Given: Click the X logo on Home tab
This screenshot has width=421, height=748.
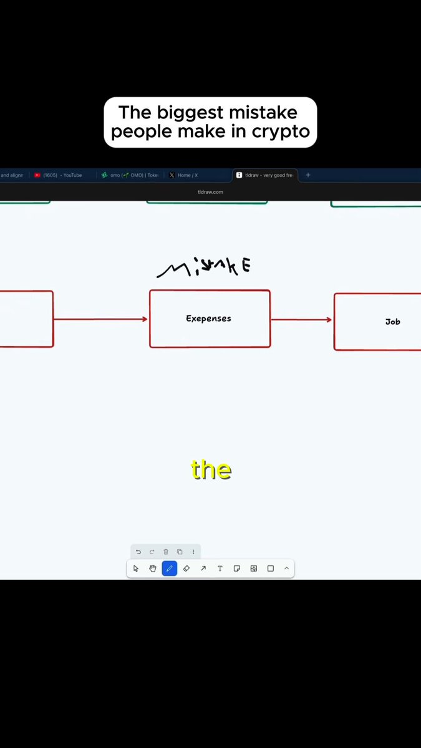Looking at the screenshot, I should (x=172, y=175).
